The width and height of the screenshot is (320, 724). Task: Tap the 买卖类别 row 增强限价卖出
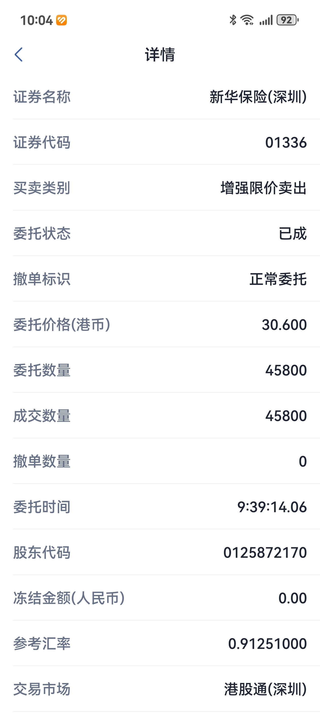tap(160, 188)
